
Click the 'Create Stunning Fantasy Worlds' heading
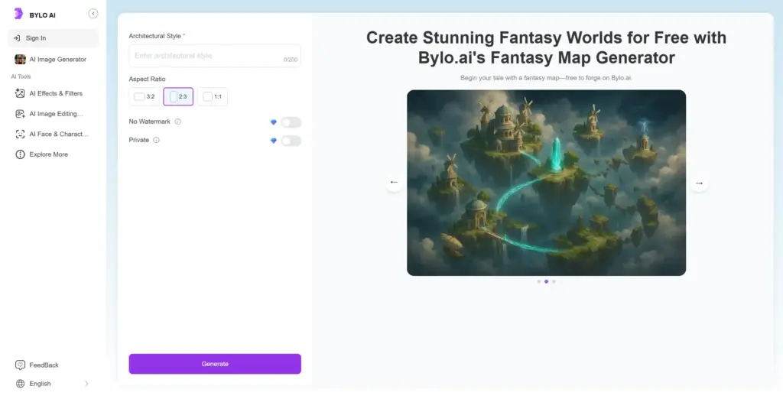pyautogui.click(x=546, y=47)
